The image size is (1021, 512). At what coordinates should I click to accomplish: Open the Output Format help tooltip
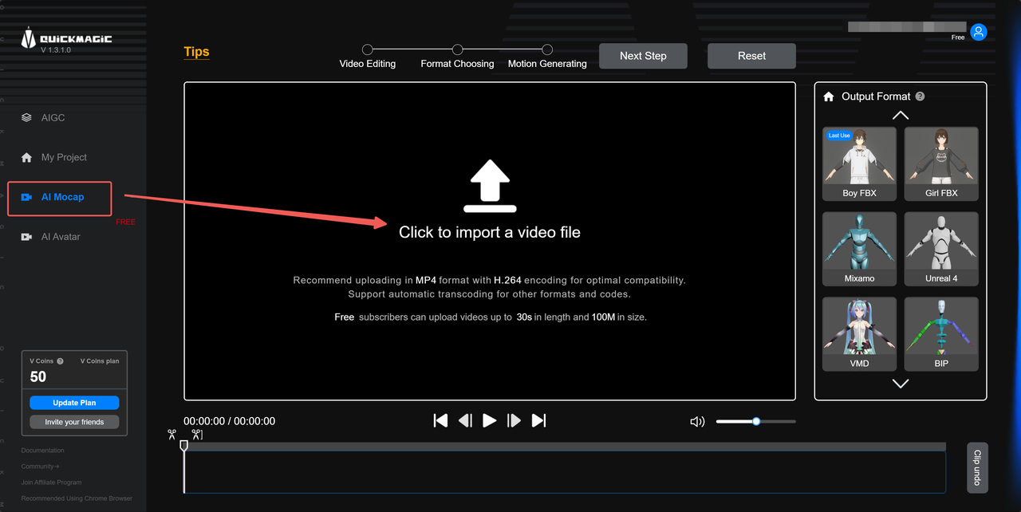click(x=920, y=96)
